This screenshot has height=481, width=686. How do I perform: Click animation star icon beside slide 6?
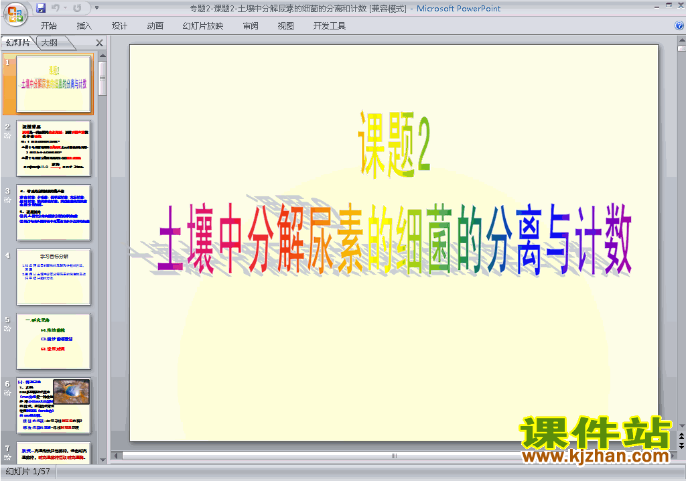pyautogui.click(x=7, y=393)
